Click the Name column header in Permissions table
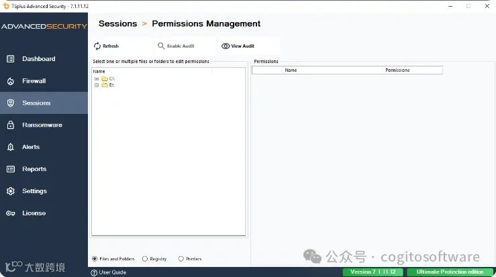 (291, 70)
